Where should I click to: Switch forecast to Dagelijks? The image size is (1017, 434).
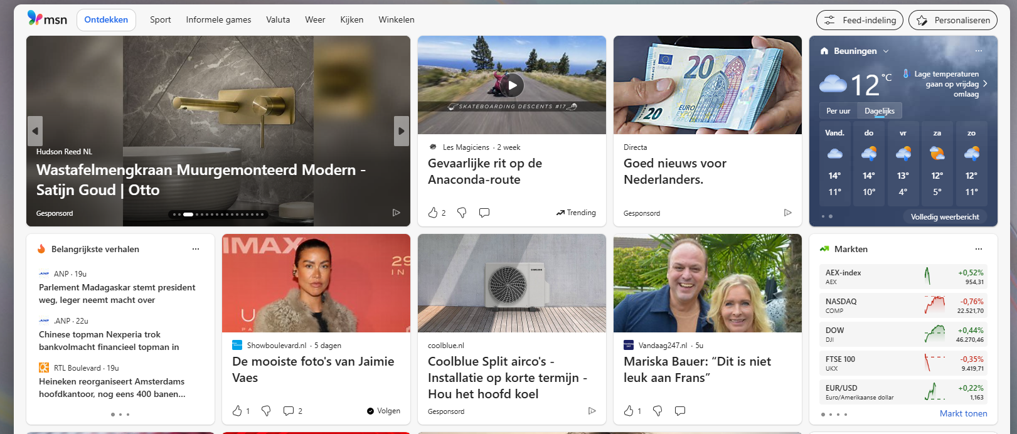tap(880, 111)
